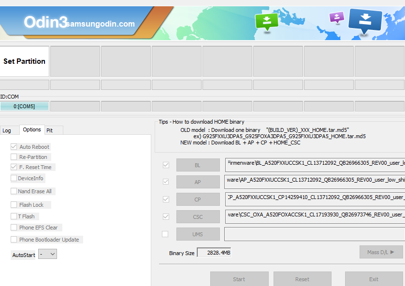Image resolution: width=405 pixels, height=286 pixels.
Task: Click the AP file button
Action: [198, 182]
